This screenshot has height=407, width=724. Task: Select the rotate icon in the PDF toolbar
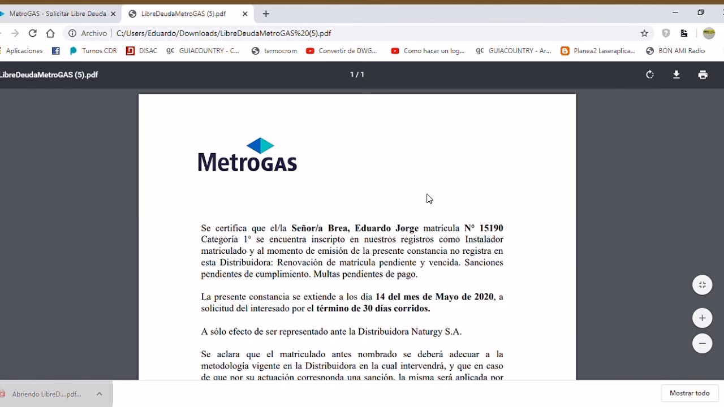click(x=649, y=74)
